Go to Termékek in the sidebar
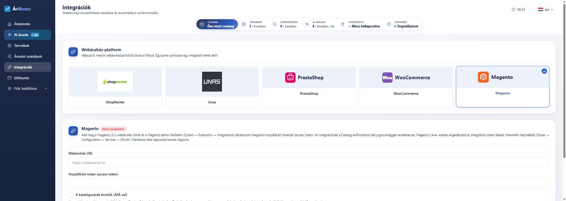Viewport: 566px width, 201px height. click(x=27, y=46)
